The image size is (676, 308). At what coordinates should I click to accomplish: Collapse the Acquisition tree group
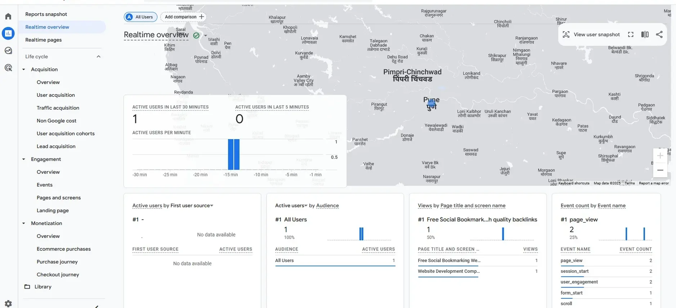[x=24, y=69]
